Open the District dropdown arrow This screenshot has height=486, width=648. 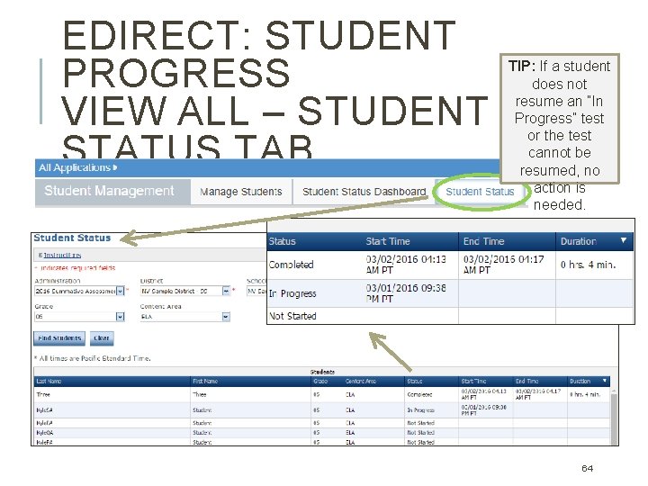(x=226, y=292)
